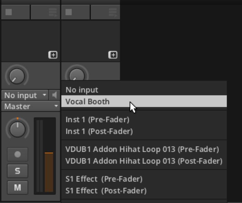Click the second track's scene launch list icon
The image size is (242, 203).
click(x=113, y=12)
